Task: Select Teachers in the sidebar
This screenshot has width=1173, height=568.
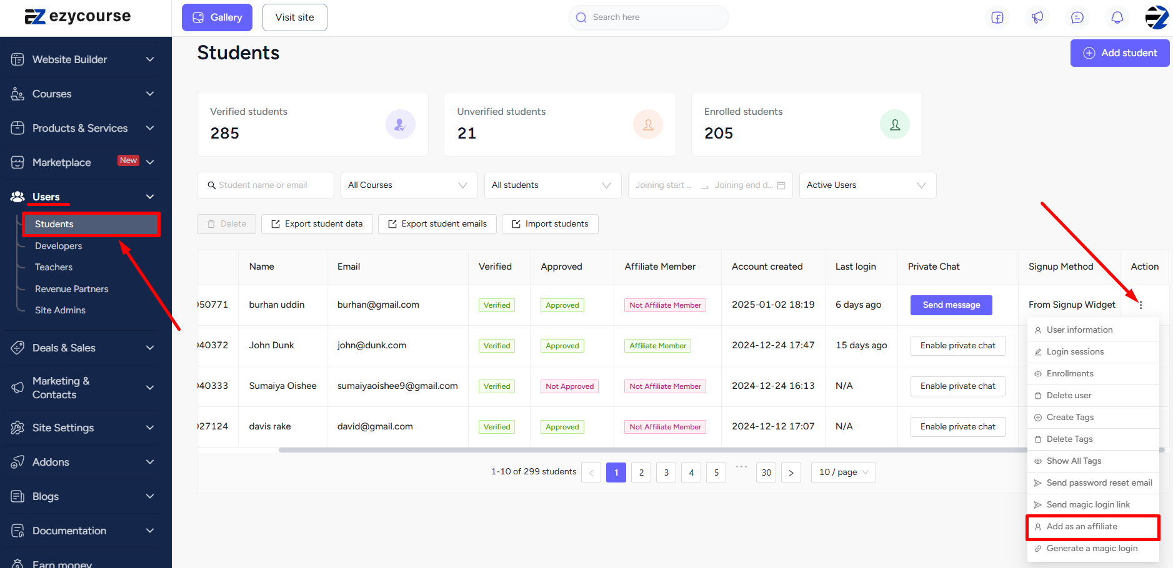Action: click(54, 267)
